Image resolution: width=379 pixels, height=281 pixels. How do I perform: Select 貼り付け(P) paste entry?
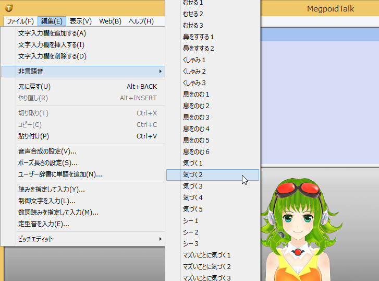pos(83,136)
